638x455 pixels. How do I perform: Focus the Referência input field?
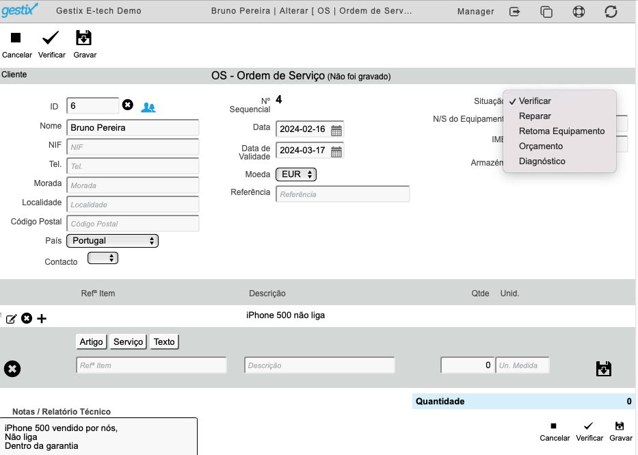point(343,194)
